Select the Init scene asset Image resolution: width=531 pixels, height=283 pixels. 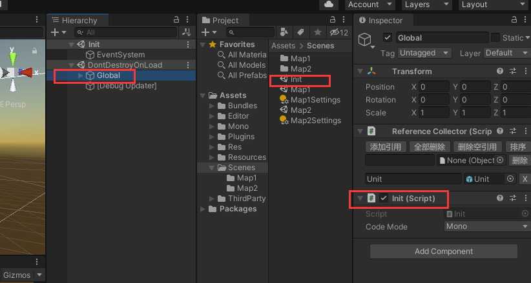tap(291, 79)
